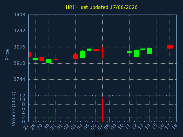Select the green candlestick for day 28

pos(35,59)
